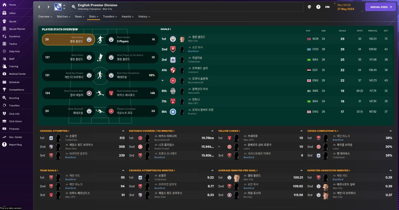This screenshot has width=399, height=210.
Task: Collapse the Distance Covered / 90 Minutes panel
Action: pyautogui.click(x=212, y=131)
